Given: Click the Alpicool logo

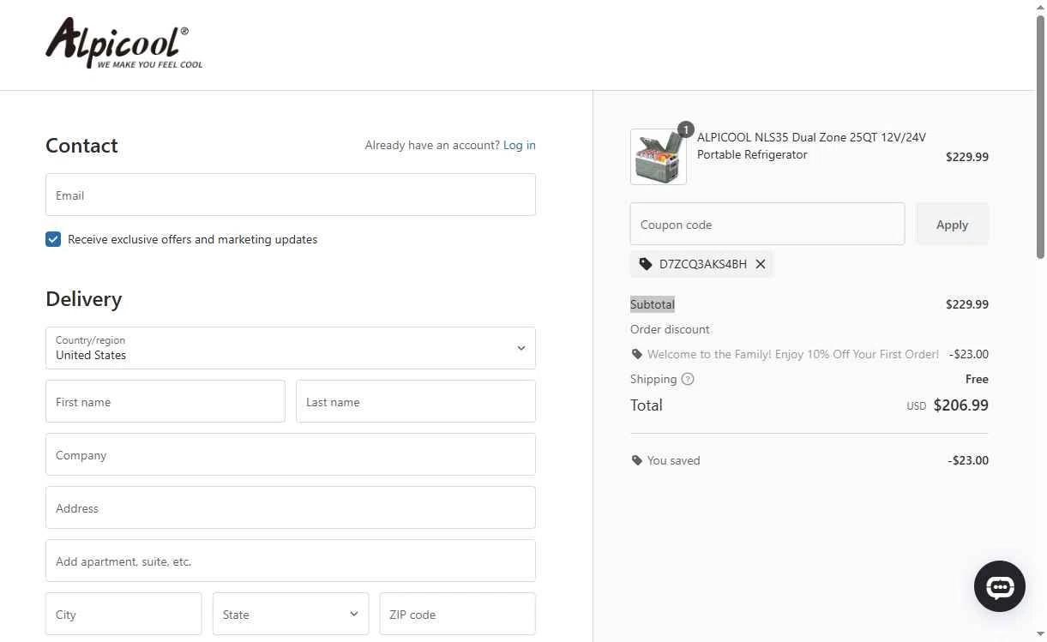Looking at the screenshot, I should [x=124, y=44].
